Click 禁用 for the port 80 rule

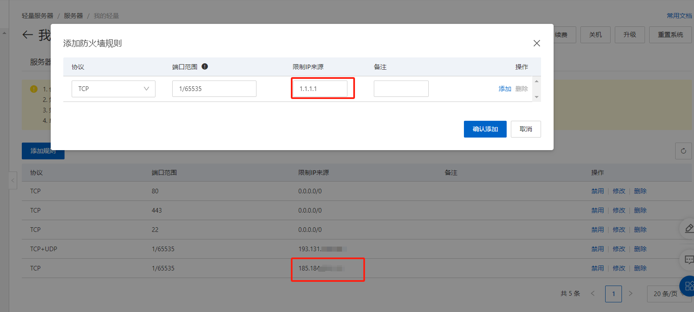pos(597,191)
